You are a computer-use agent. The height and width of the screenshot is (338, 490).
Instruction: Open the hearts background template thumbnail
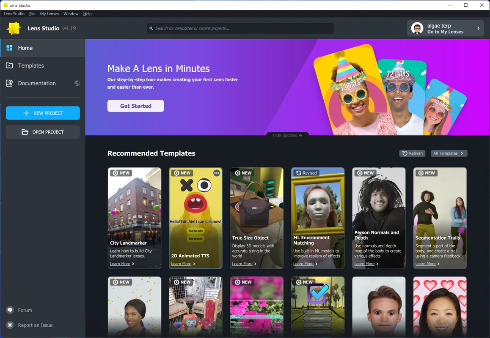tap(440, 307)
